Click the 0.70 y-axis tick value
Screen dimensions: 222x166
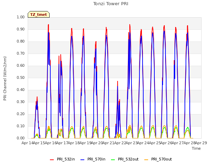coord(21,54)
